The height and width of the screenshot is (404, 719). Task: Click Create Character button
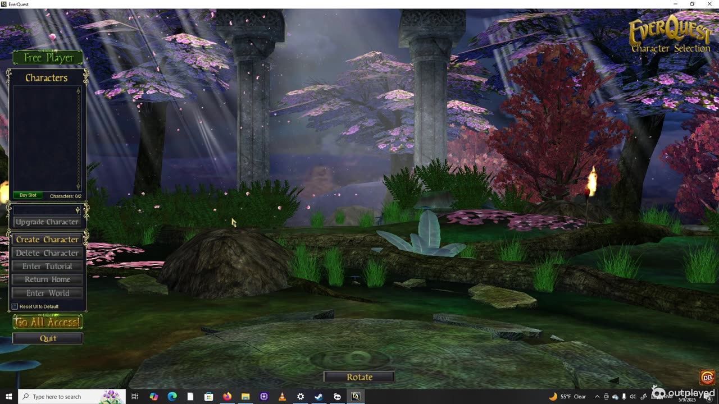click(x=47, y=240)
